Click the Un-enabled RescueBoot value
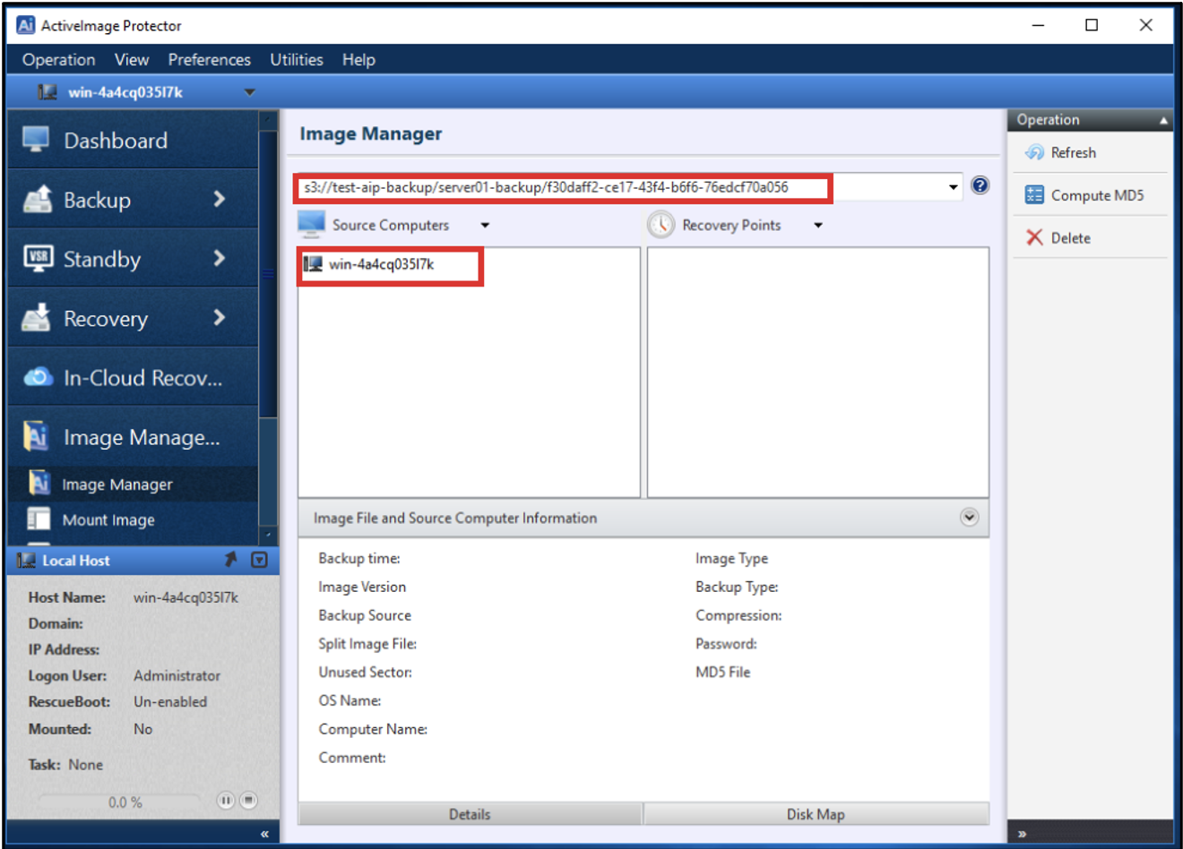The height and width of the screenshot is (849, 1183). pos(170,701)
